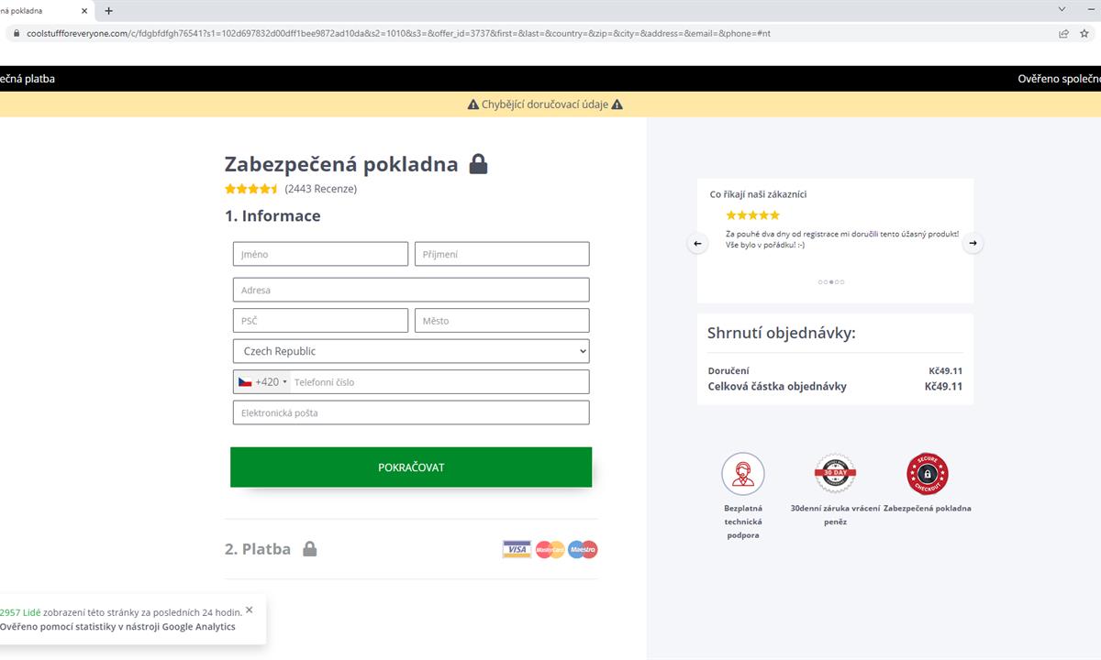Click the previous review arrow
The image size is (1101, 660).
point(697,244)
